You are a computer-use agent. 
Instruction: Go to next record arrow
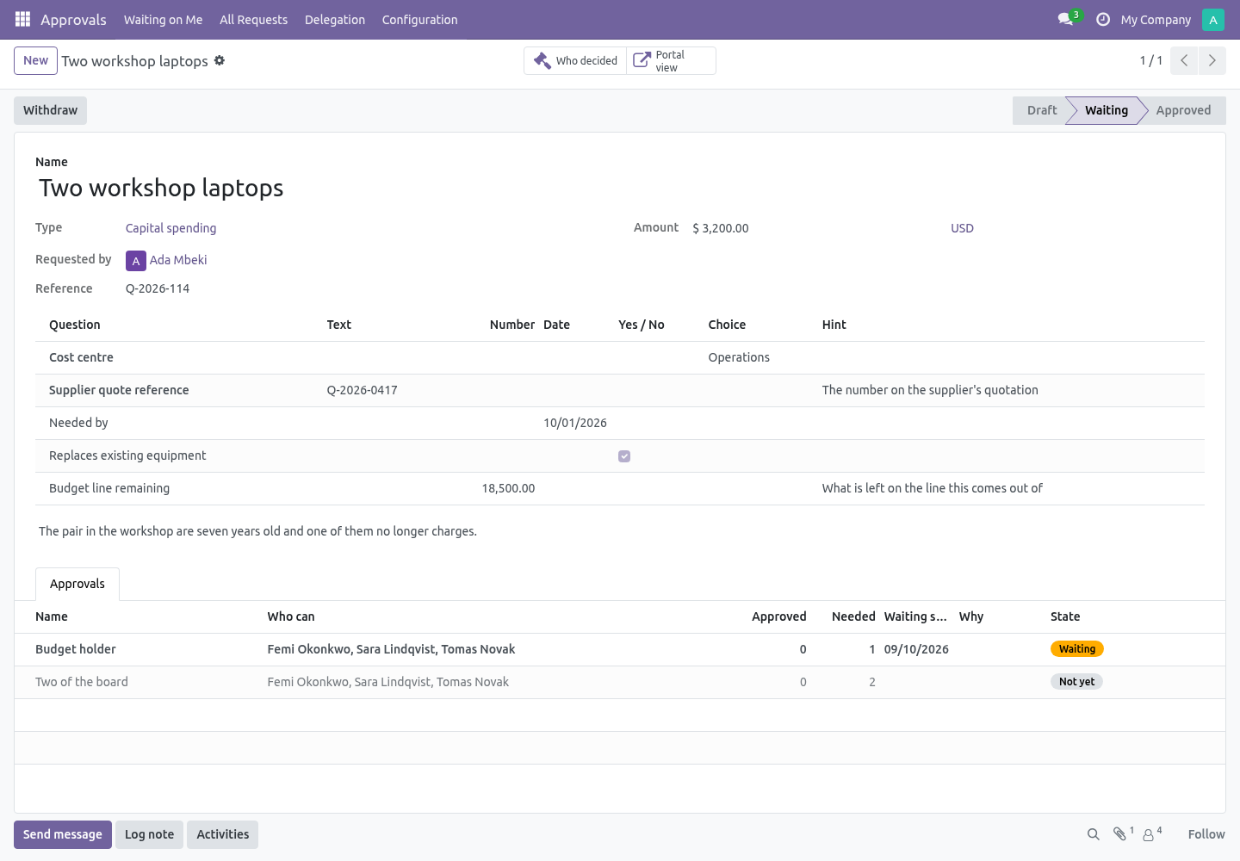(1212, 60)
